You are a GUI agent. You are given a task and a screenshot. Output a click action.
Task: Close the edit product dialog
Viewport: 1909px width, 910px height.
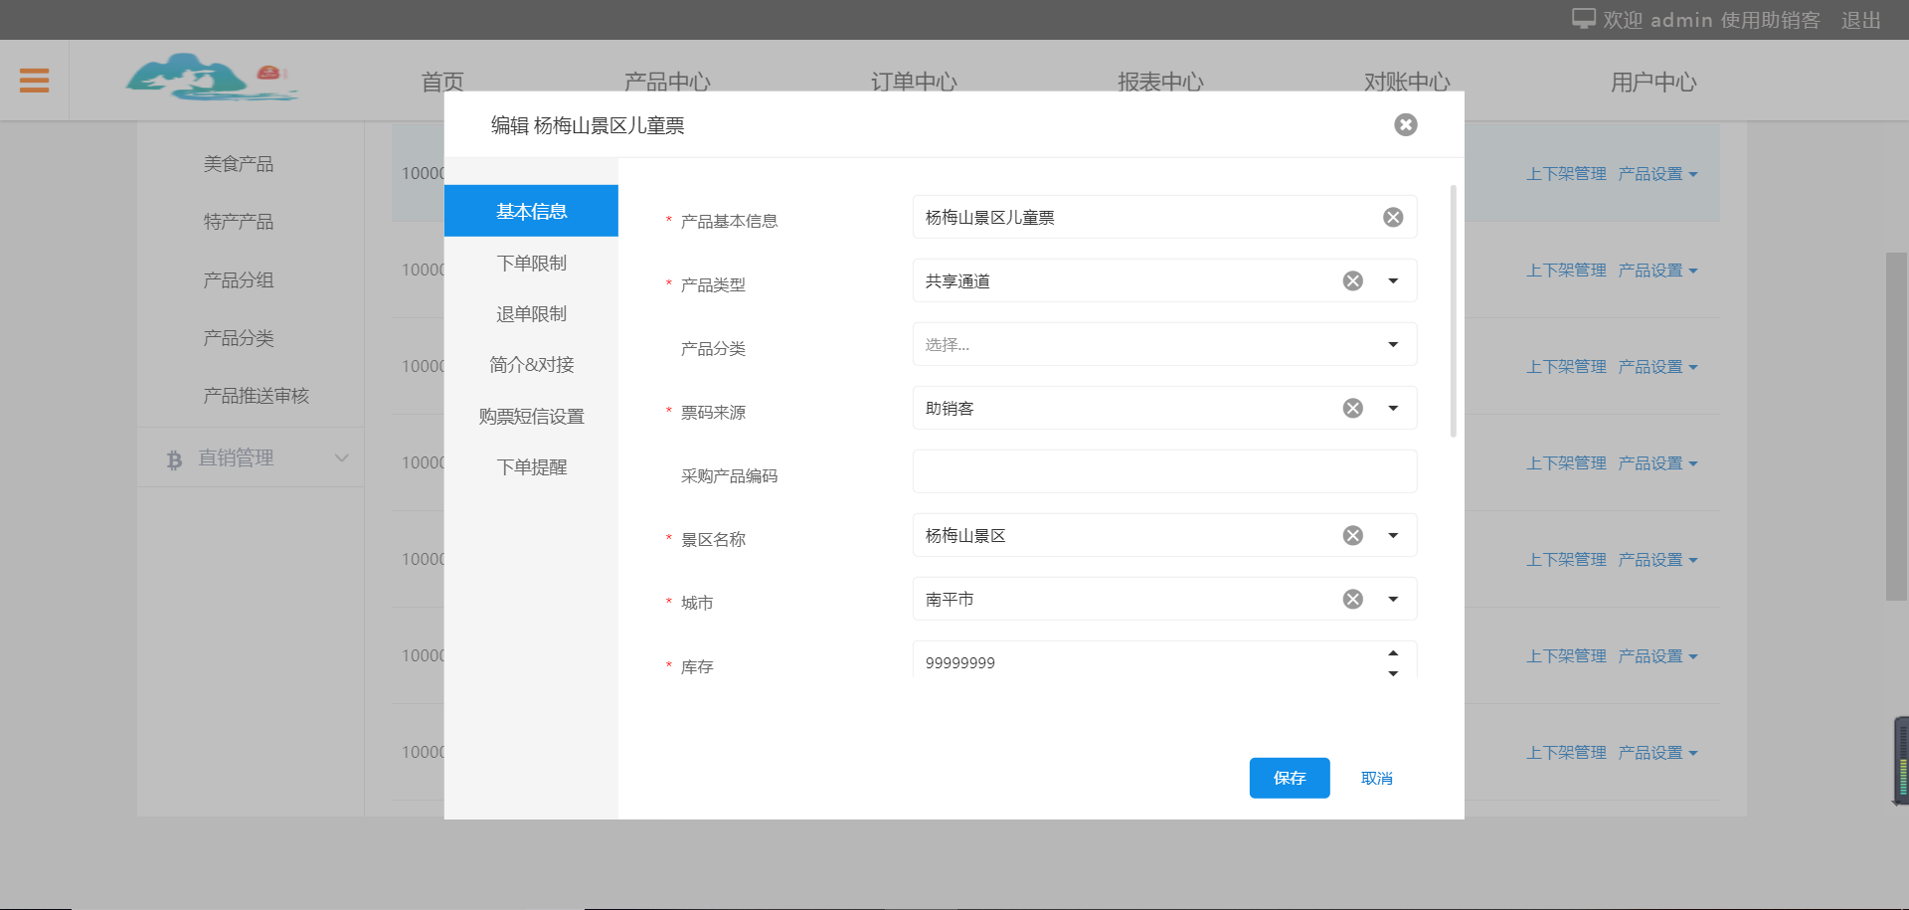click(1405, 124)
